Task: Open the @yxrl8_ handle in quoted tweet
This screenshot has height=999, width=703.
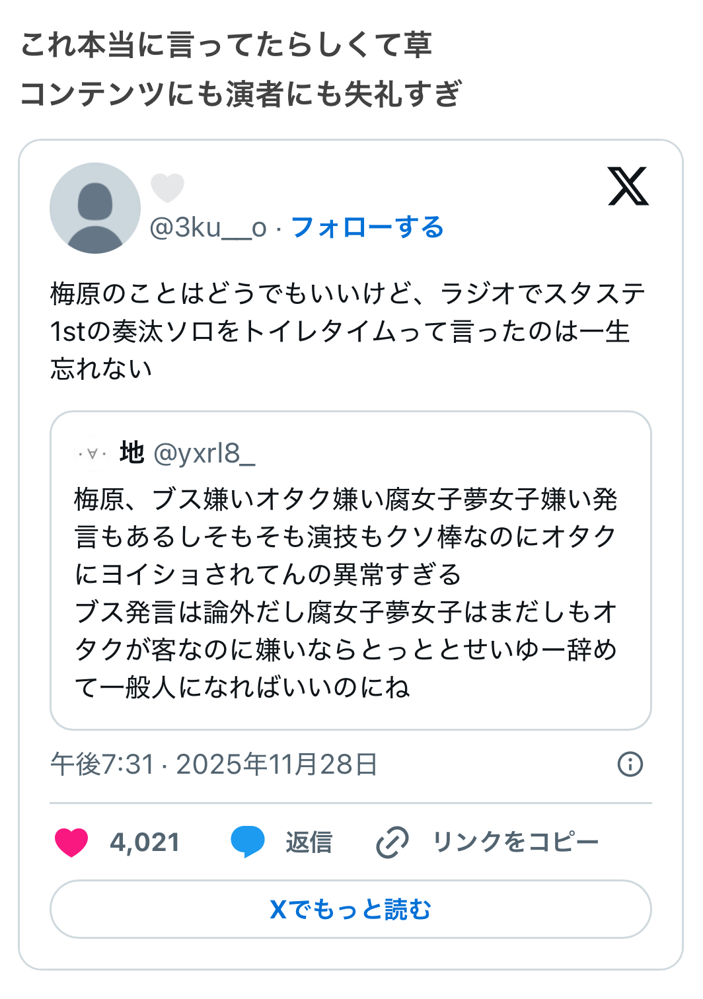Action: pyautogui.click(x=204, y=454)
